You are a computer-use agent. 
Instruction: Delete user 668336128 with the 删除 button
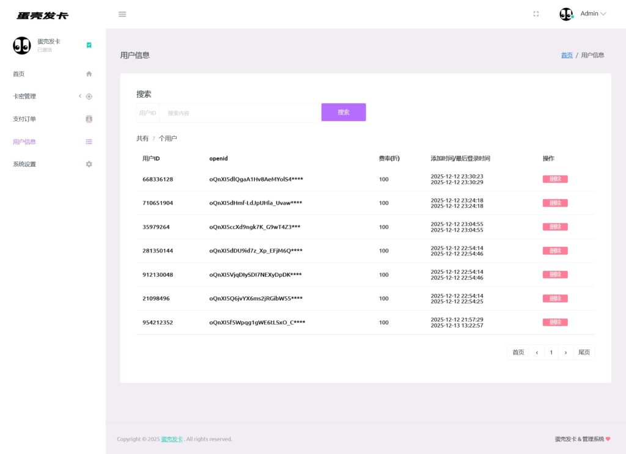tap(554, 179)
